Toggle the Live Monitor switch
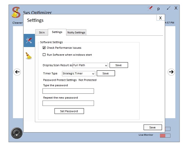190x148 pixels. tap(165, 136)
